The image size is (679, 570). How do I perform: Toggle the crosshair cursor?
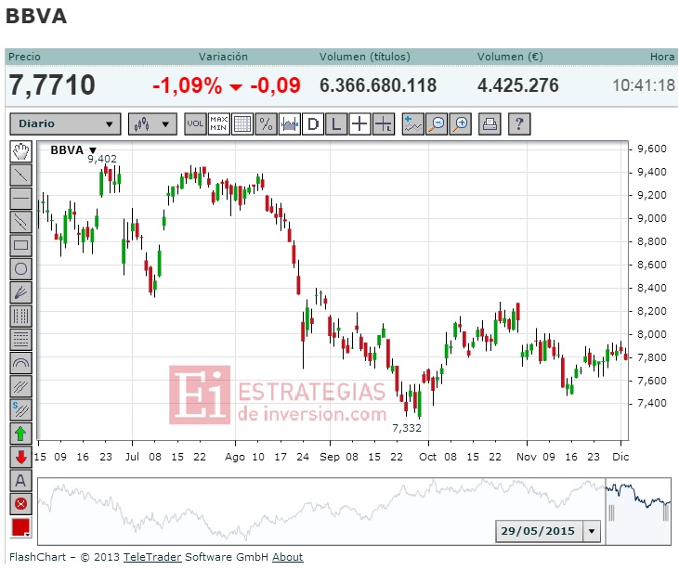(359, 124)
